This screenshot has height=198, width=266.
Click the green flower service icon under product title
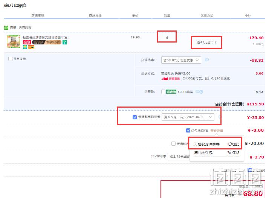coord(25,47)
